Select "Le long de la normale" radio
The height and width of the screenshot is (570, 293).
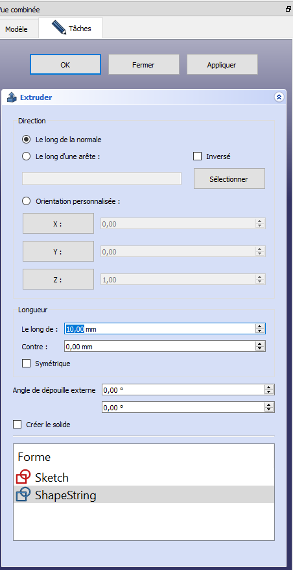point(26,139)
